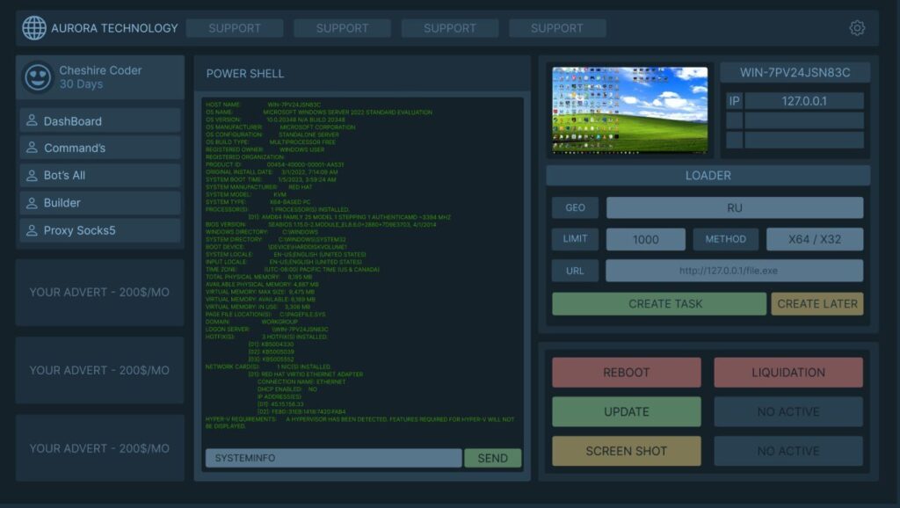The height and width of the screenshot is (508, 900).
Task: Select the hotfix KB5004330 entry
Action: tap(271, 345)
